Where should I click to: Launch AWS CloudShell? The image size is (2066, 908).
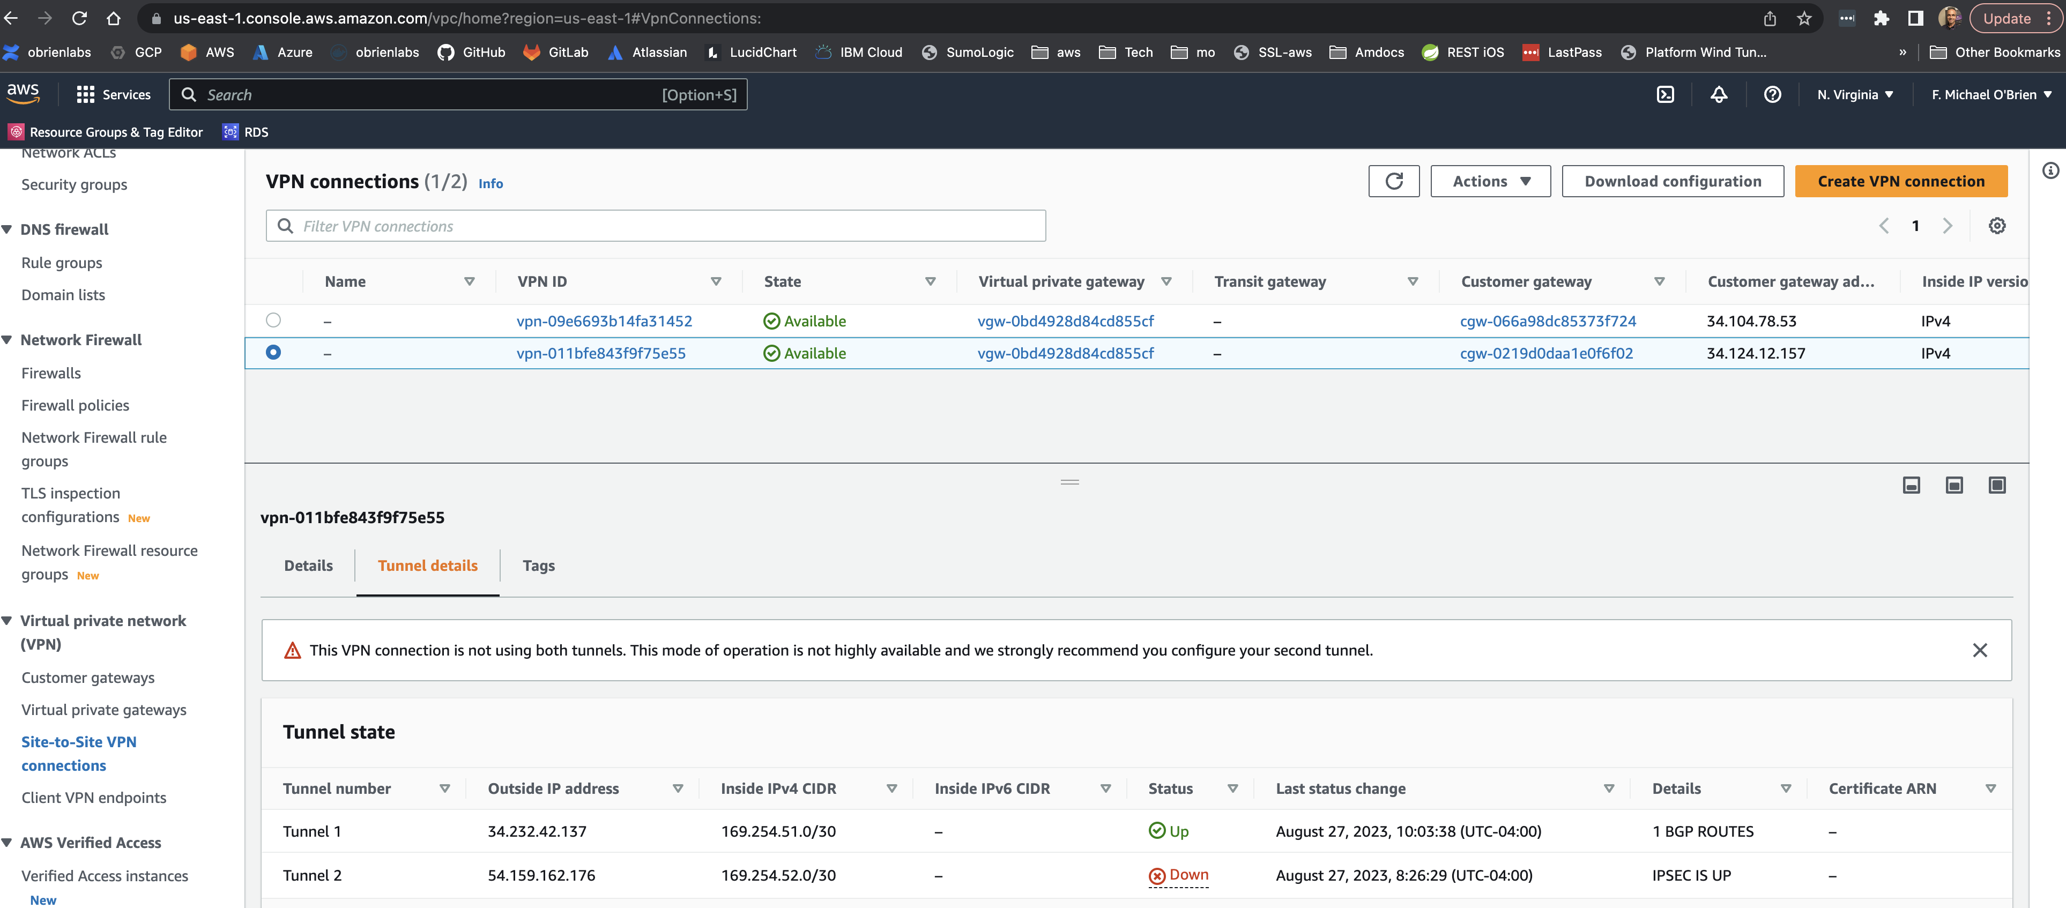[x=1666, y=94]
